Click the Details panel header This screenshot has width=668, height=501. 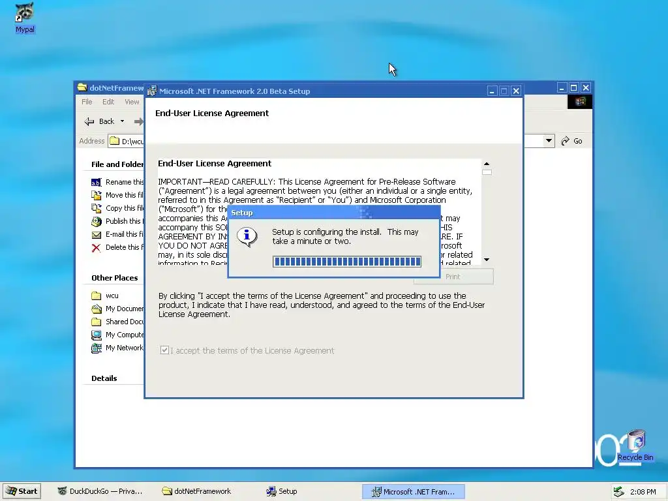[104, 378]
